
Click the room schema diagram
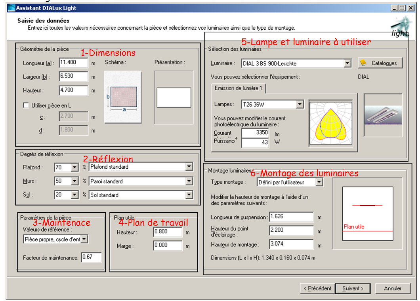pos(123,97)
